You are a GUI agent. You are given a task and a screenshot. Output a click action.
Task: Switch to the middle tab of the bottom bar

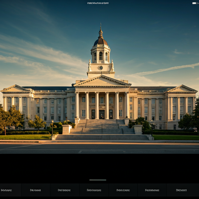[x=94, y=190]
